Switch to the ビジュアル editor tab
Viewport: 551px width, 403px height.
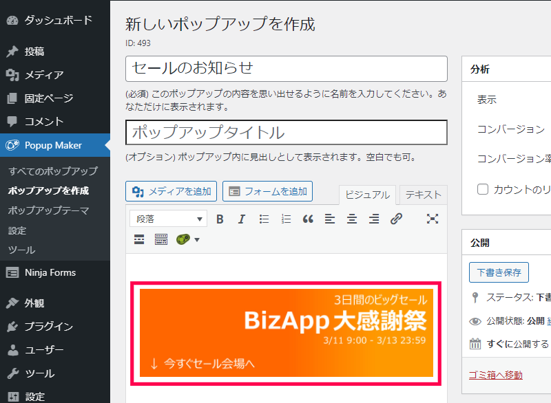[x=368, y=195]
